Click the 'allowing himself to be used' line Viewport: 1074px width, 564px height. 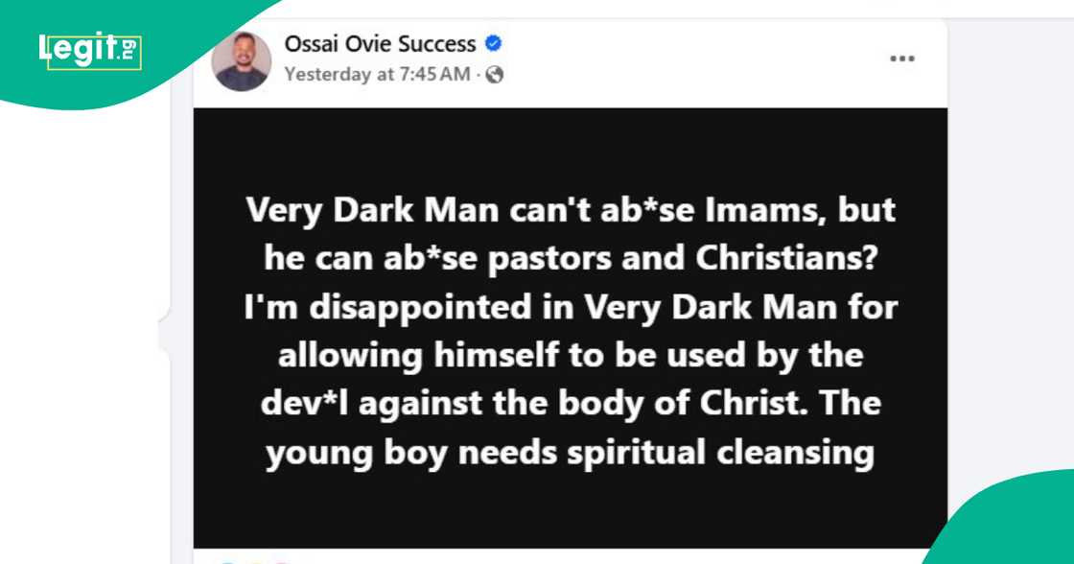pos(570,356)
